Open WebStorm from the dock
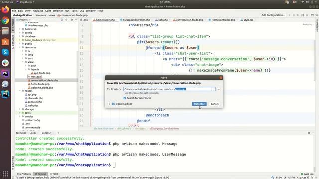The width and height of the screenshot is (319, 179). click(x=5, y=94)
